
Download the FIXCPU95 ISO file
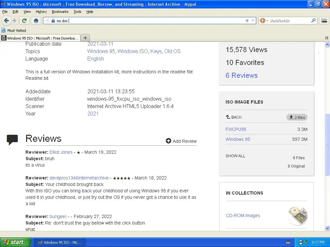tap(236, 129)
